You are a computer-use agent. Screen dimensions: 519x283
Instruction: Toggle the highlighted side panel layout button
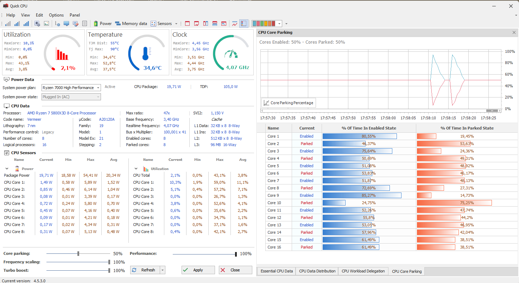click(x=244, y=24)
